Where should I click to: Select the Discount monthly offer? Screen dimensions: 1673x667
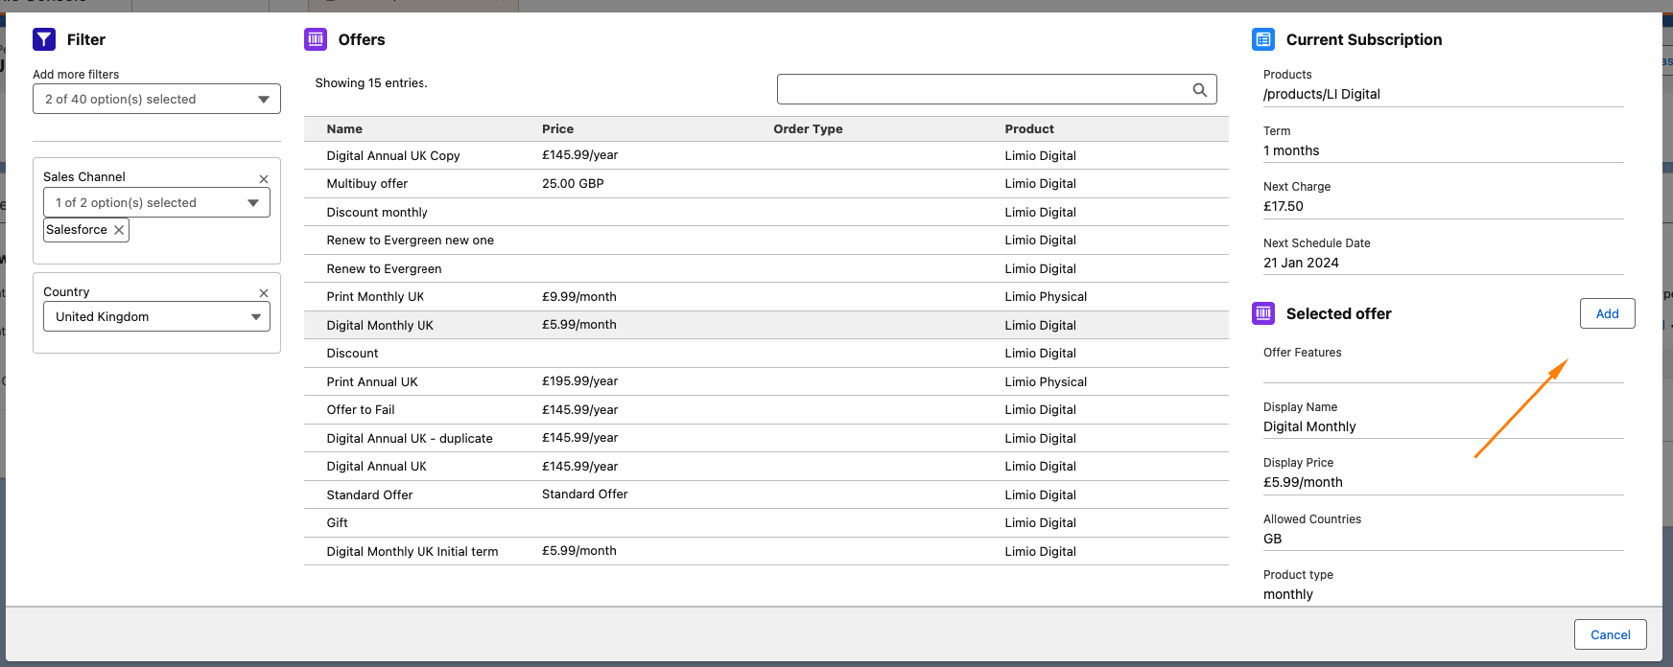point(766,212)
